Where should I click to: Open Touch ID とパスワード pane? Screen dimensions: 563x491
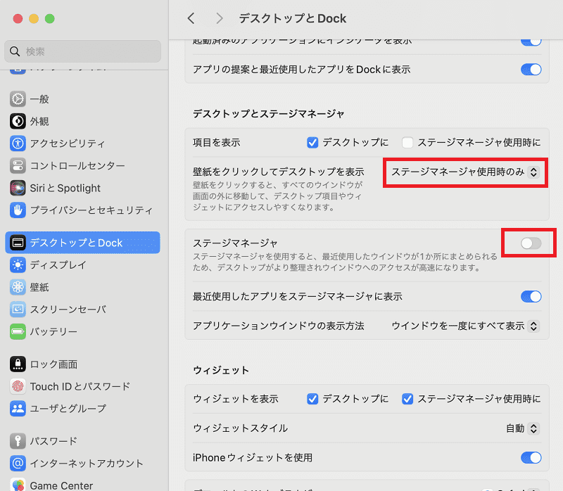[x=82, y=387]
